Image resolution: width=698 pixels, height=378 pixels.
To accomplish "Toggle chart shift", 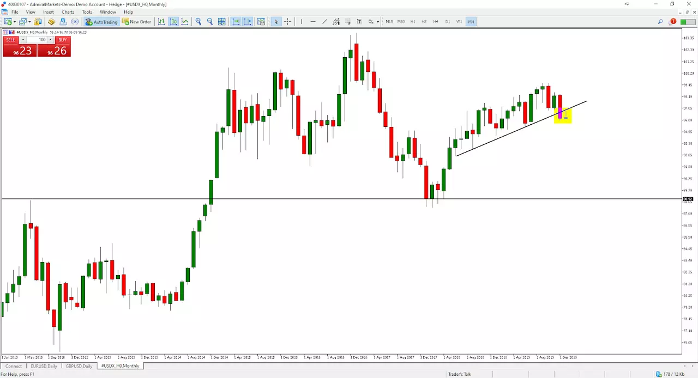I will click(248, 22).
